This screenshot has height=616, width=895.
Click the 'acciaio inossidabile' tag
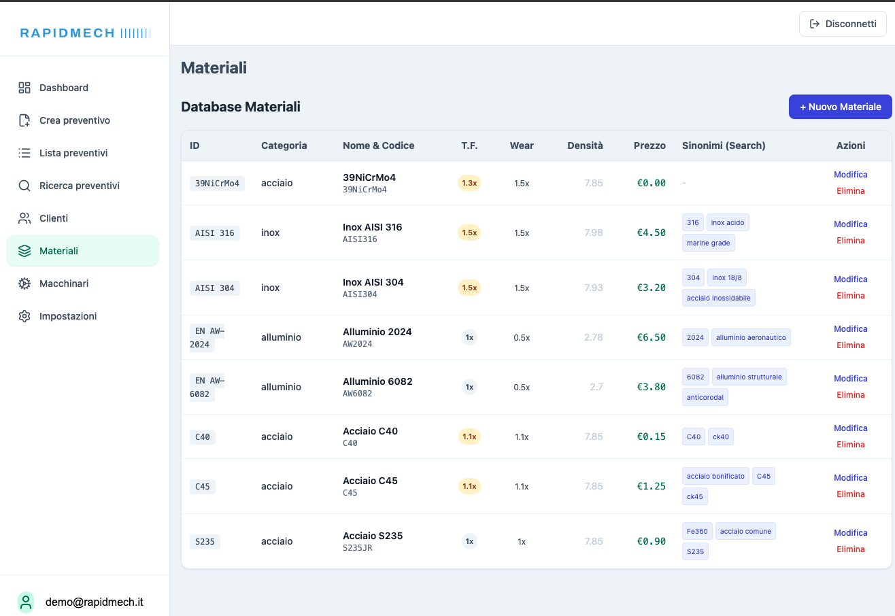click(x=718, y=298)
